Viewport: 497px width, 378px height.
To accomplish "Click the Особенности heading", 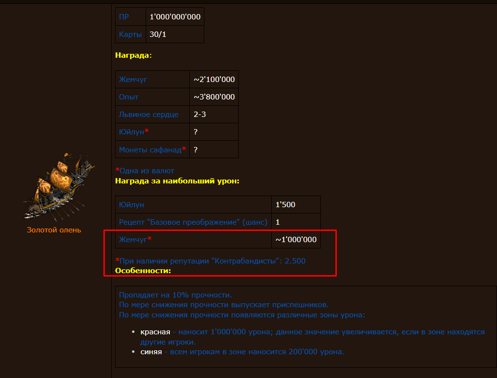I will pyautogui.click(x=143, y=271).
